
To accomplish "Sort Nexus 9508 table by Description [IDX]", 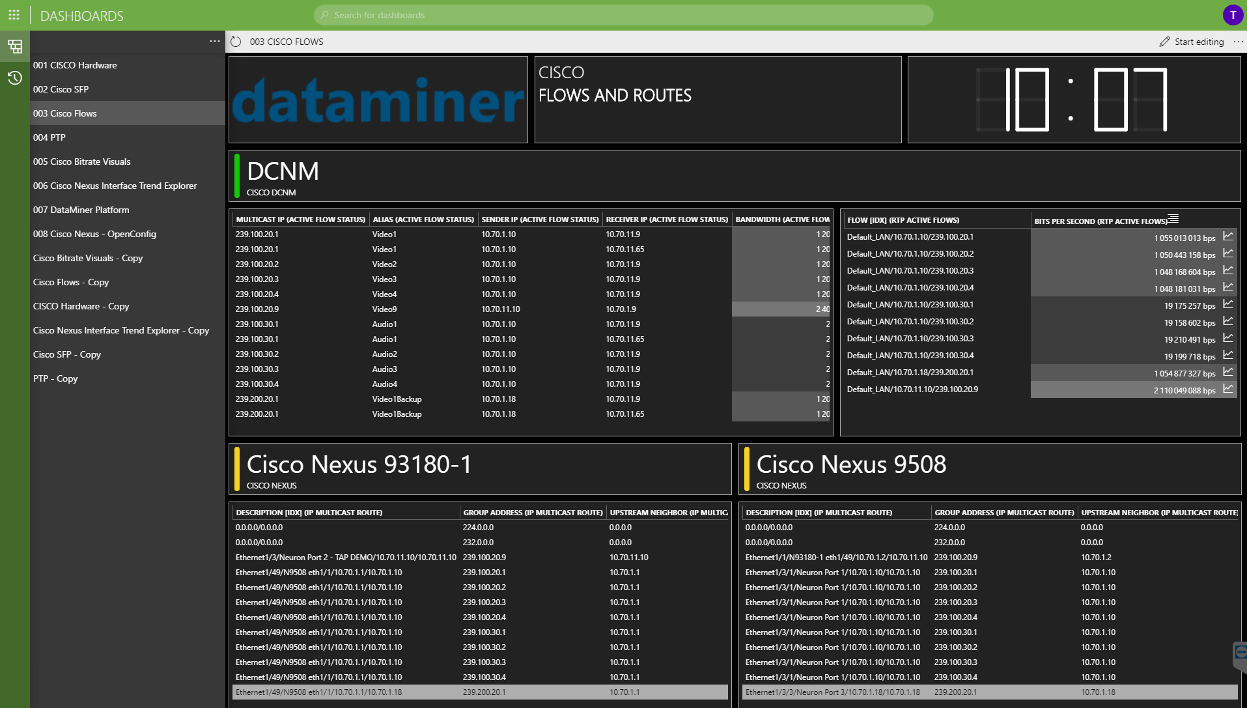I will tap(836, 513).
